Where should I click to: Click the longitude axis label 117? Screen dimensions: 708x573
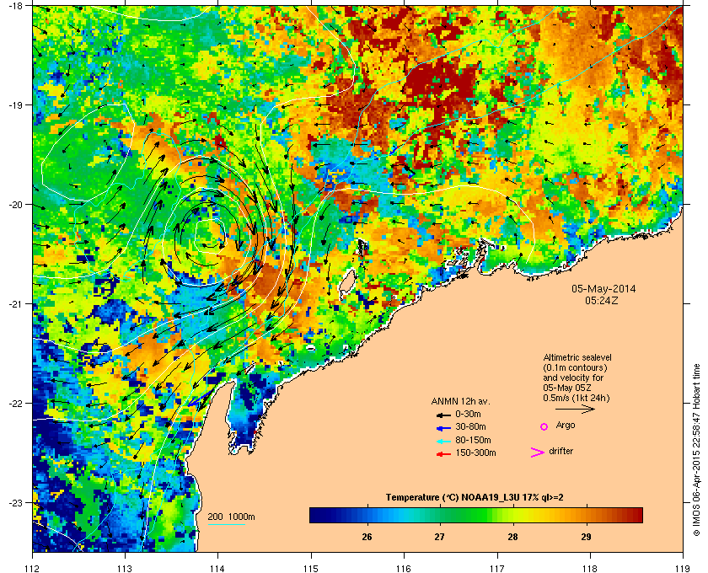(x=496, y=568)
